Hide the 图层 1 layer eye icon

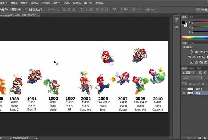pyautogui.click(x=184, y=89)
